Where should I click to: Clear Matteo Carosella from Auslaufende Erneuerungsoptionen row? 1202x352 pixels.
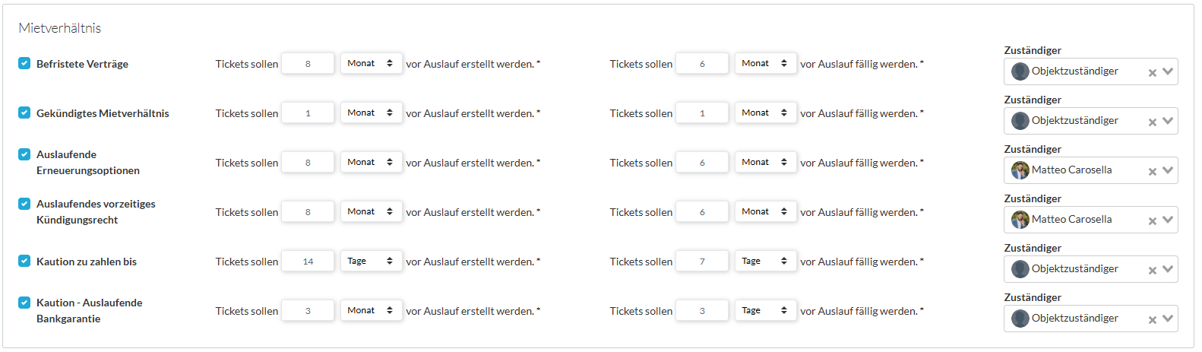pos(1152,172)
